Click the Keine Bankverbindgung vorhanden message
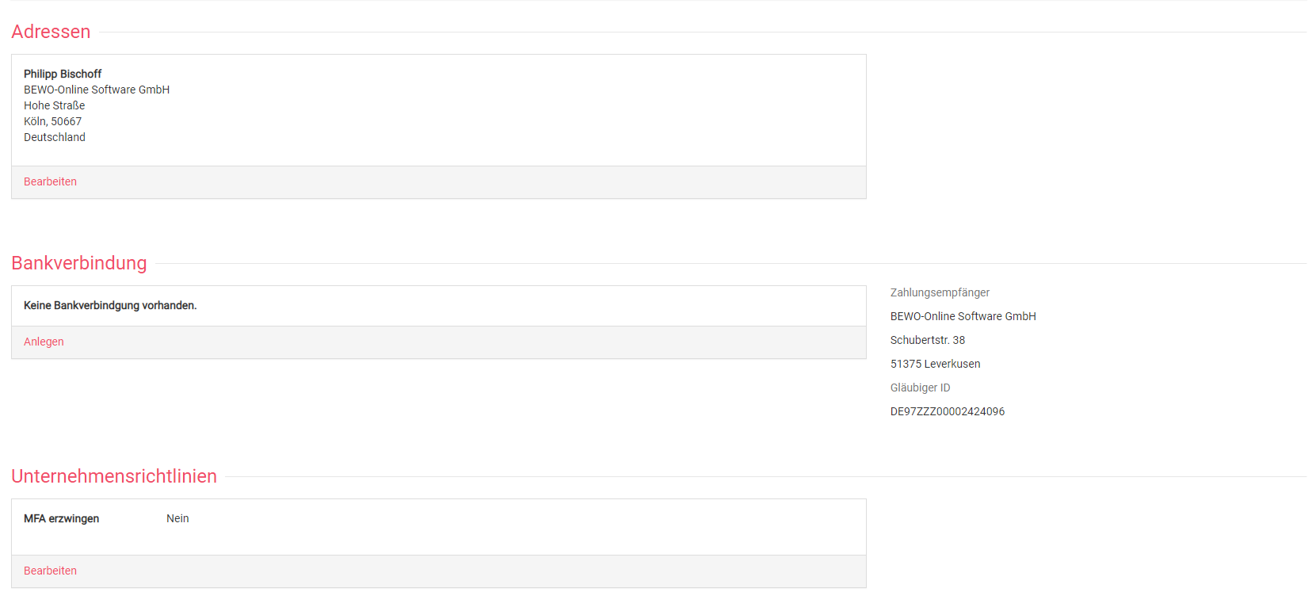Viewport: 1312px width, 611px height. (110, 305)
